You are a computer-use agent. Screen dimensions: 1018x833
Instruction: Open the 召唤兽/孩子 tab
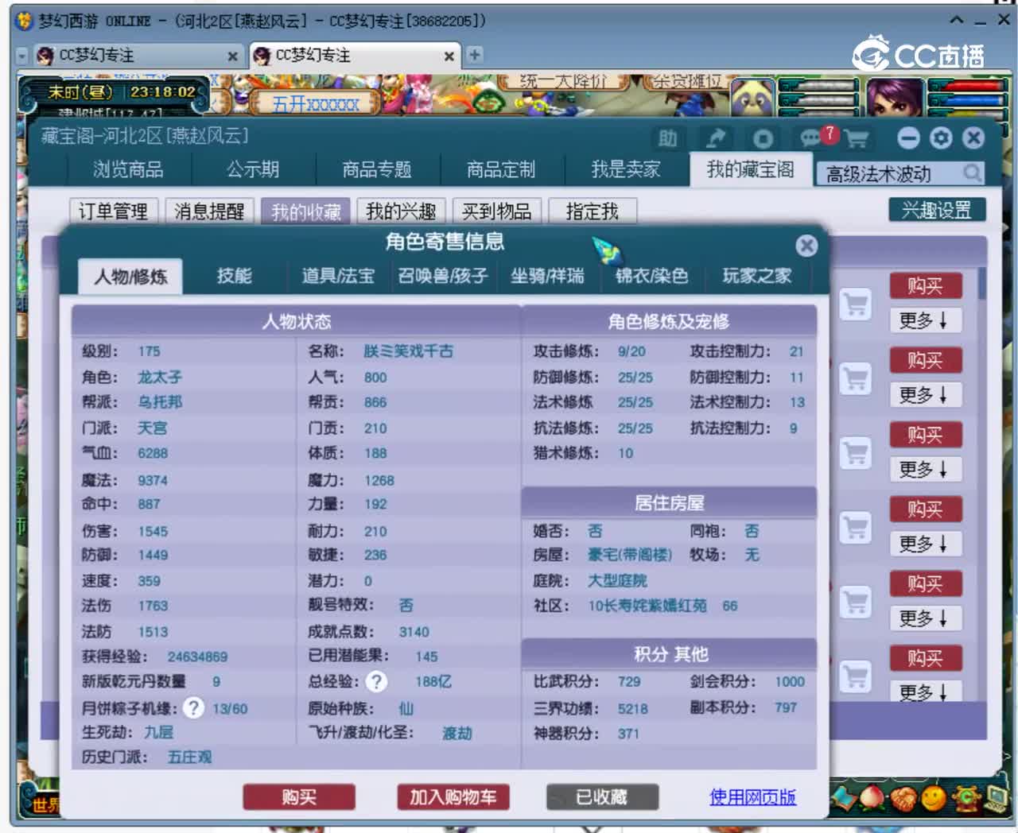[x=443, y=276]
